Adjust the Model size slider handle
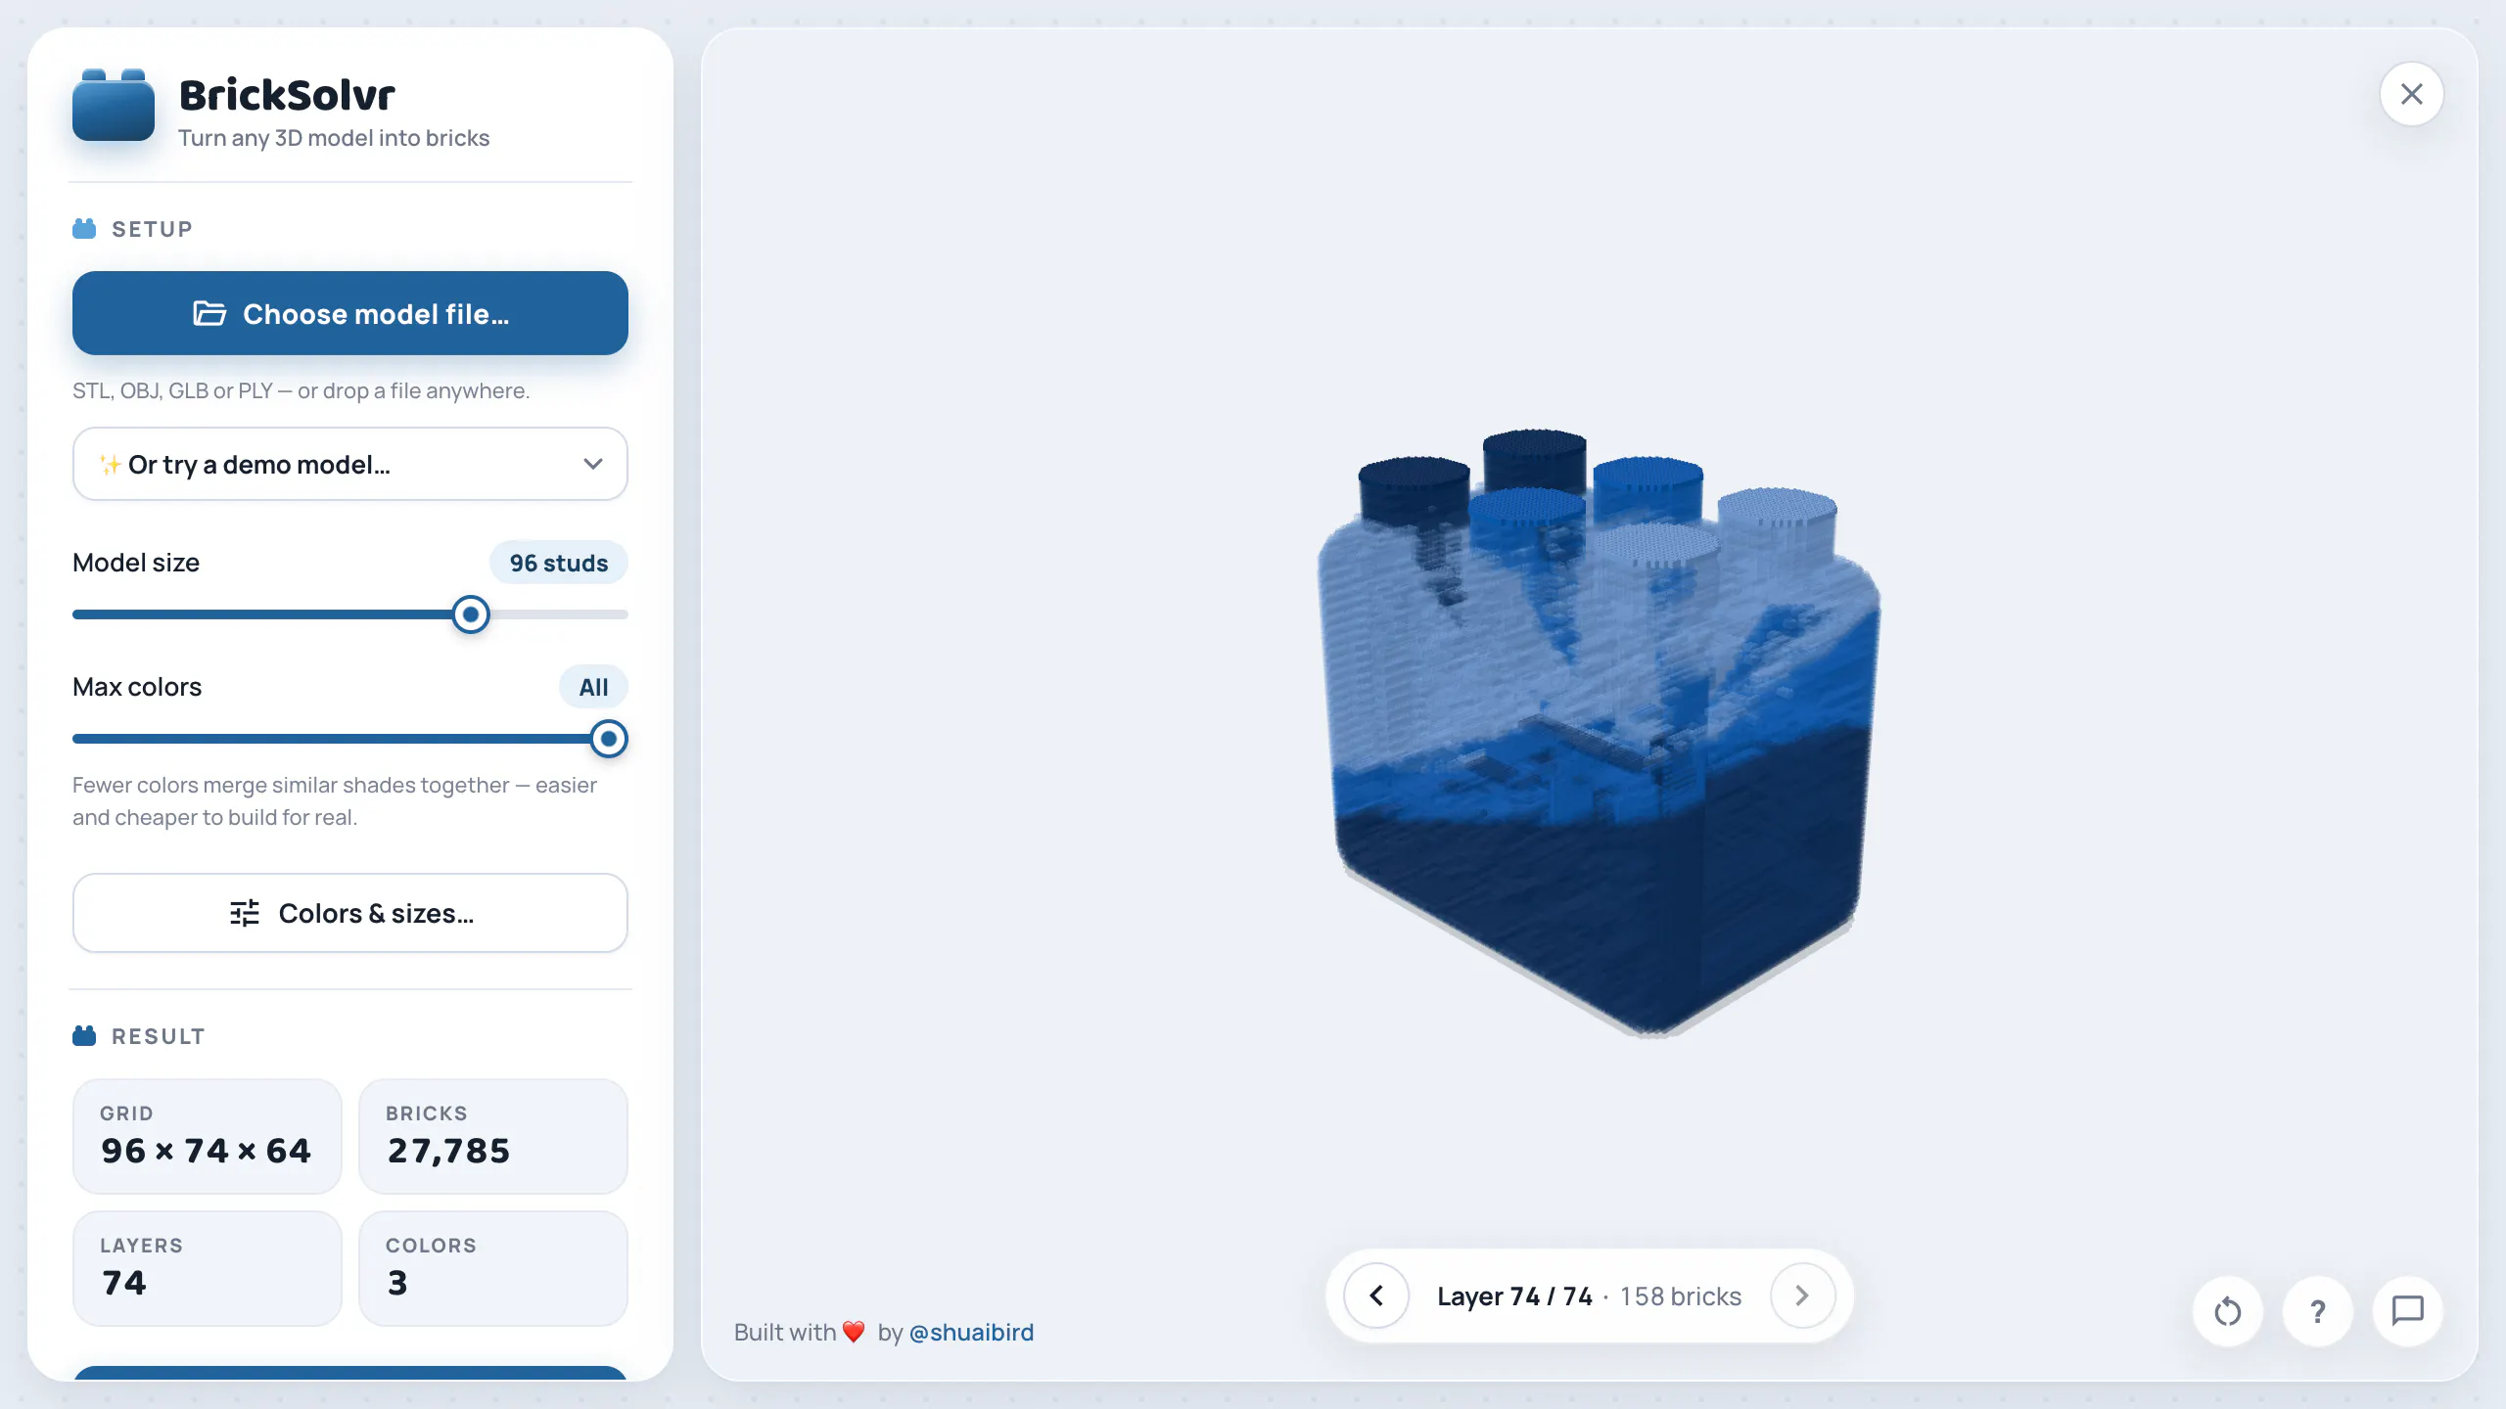The height and width of the screenshot is (1409, 2506). click(471, 614)
